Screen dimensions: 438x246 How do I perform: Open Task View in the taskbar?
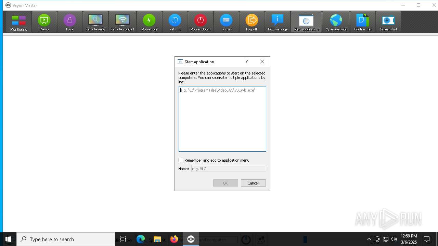point(123,239)
